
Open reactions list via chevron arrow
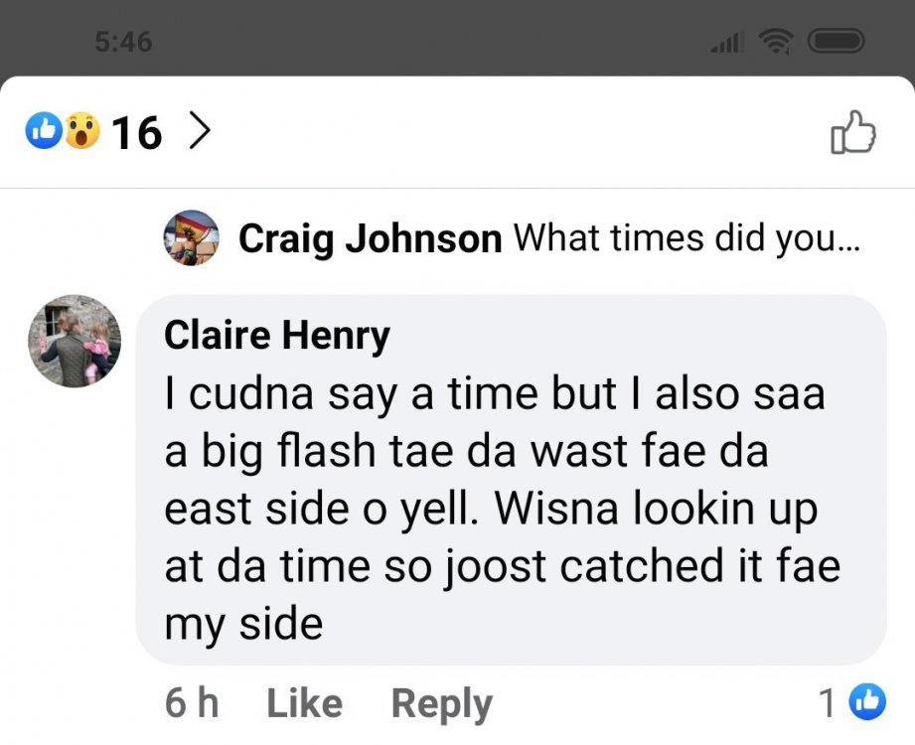[x=200, y=132]
